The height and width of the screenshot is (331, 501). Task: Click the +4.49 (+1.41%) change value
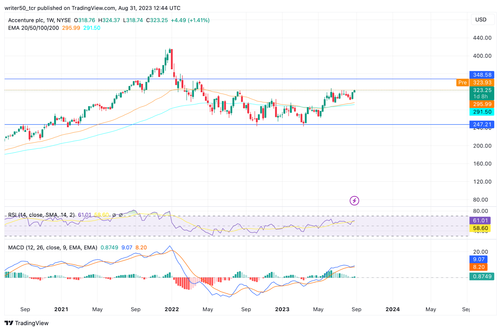(x=190, y=20)
